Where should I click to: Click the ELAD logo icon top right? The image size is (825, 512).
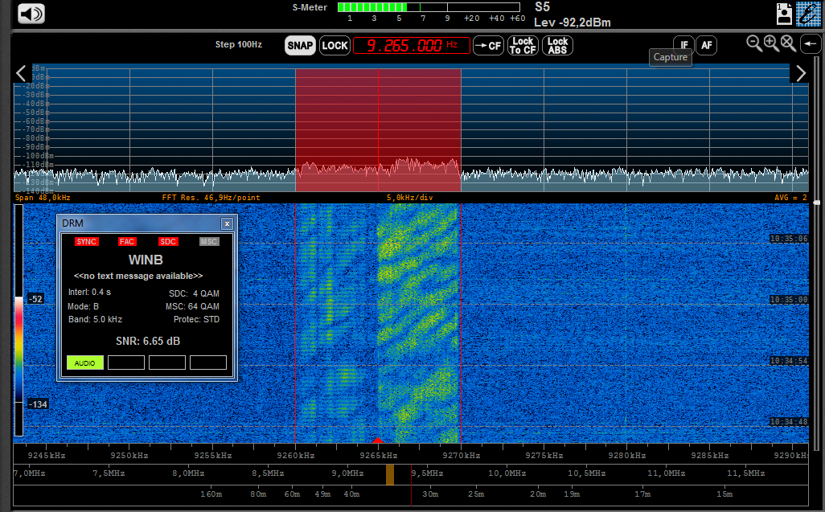[x=811, y=14]
